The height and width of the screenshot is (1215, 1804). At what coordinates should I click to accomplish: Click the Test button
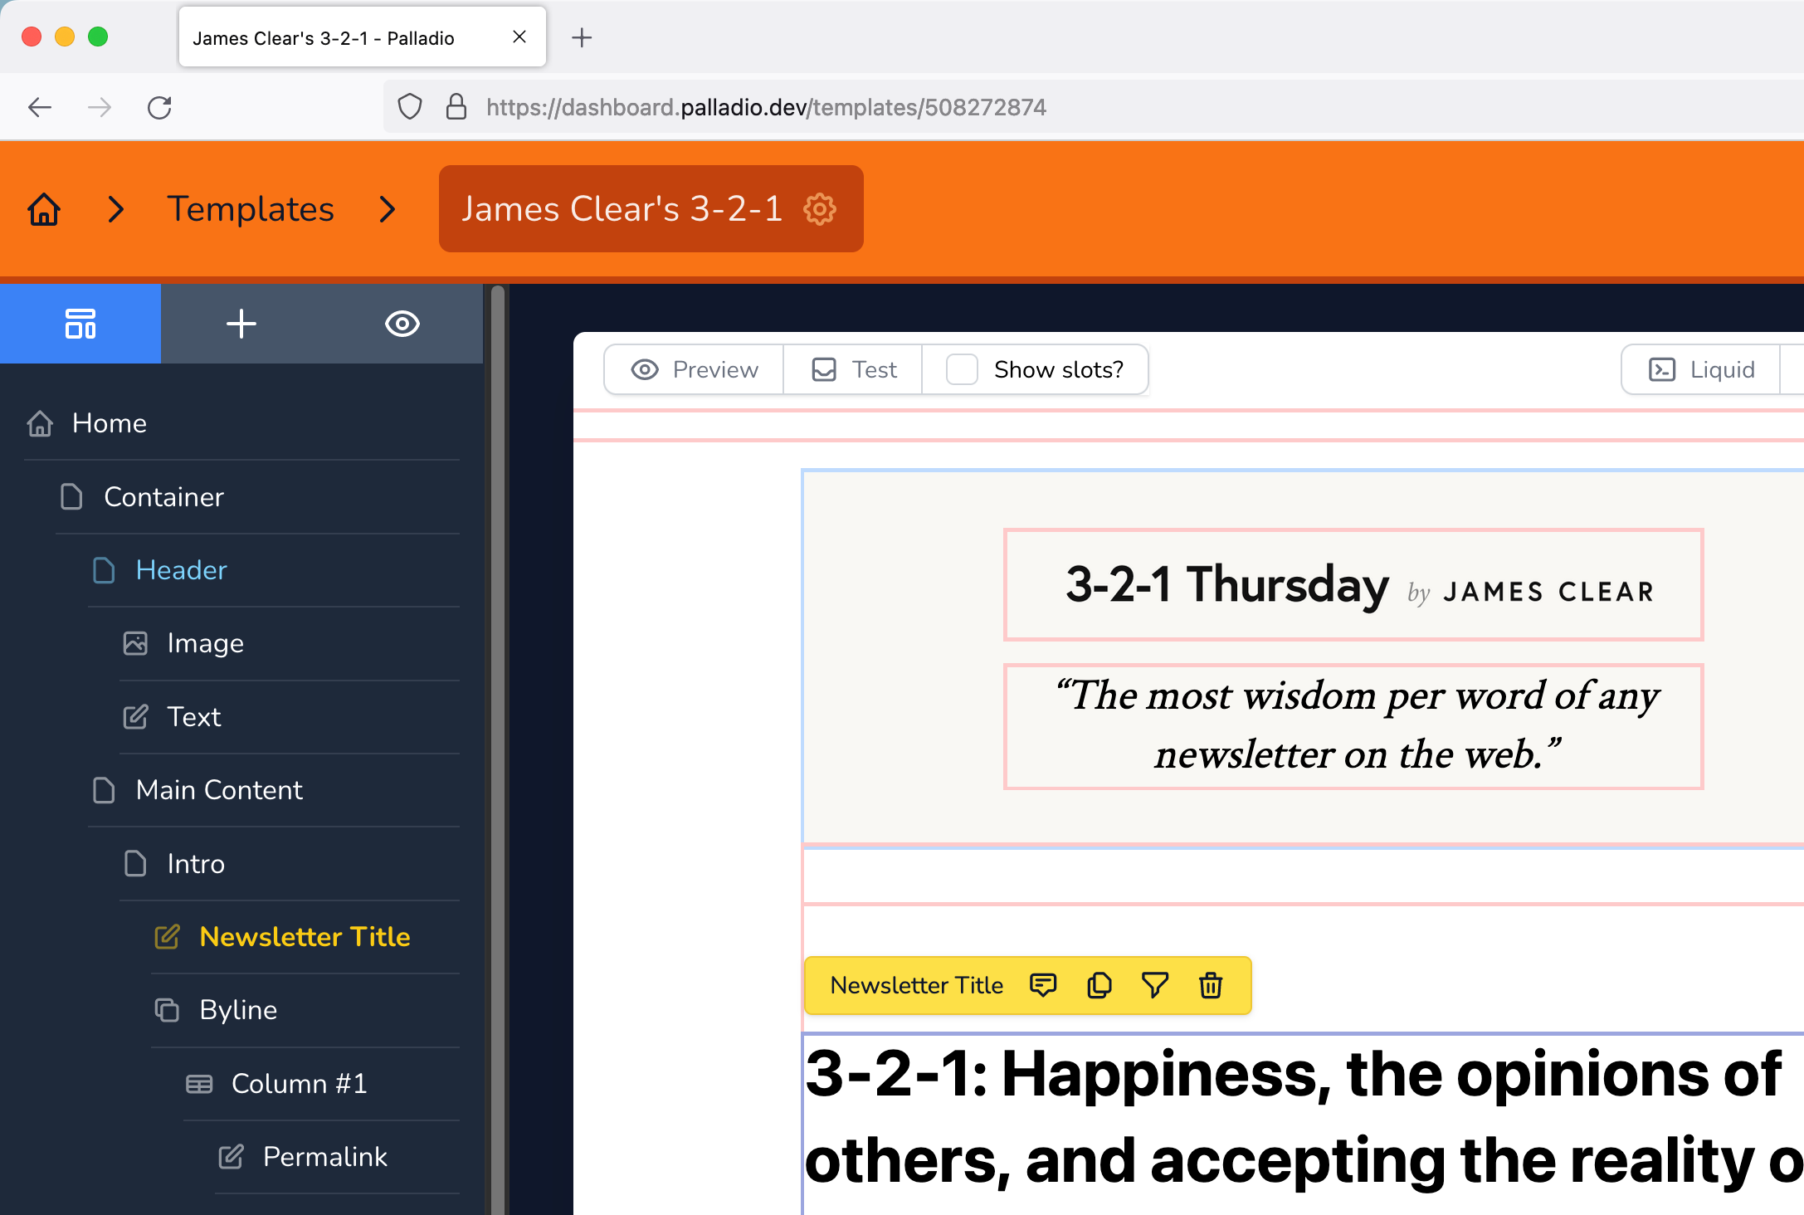pos(854,369)
